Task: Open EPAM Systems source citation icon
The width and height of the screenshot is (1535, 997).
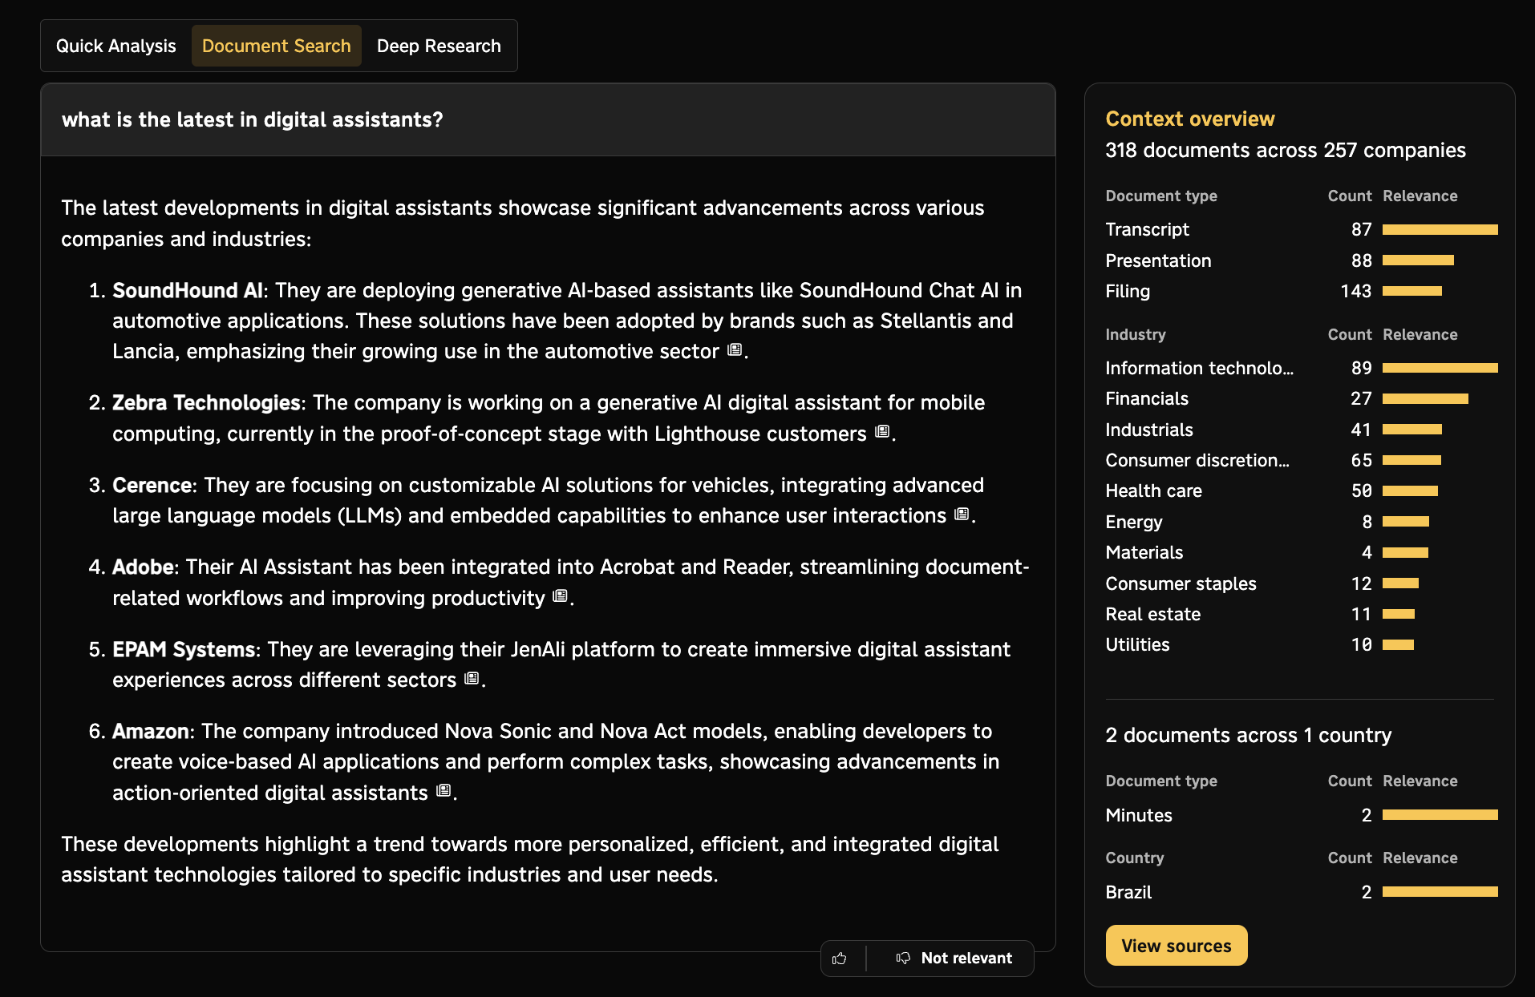Action: 472,679
